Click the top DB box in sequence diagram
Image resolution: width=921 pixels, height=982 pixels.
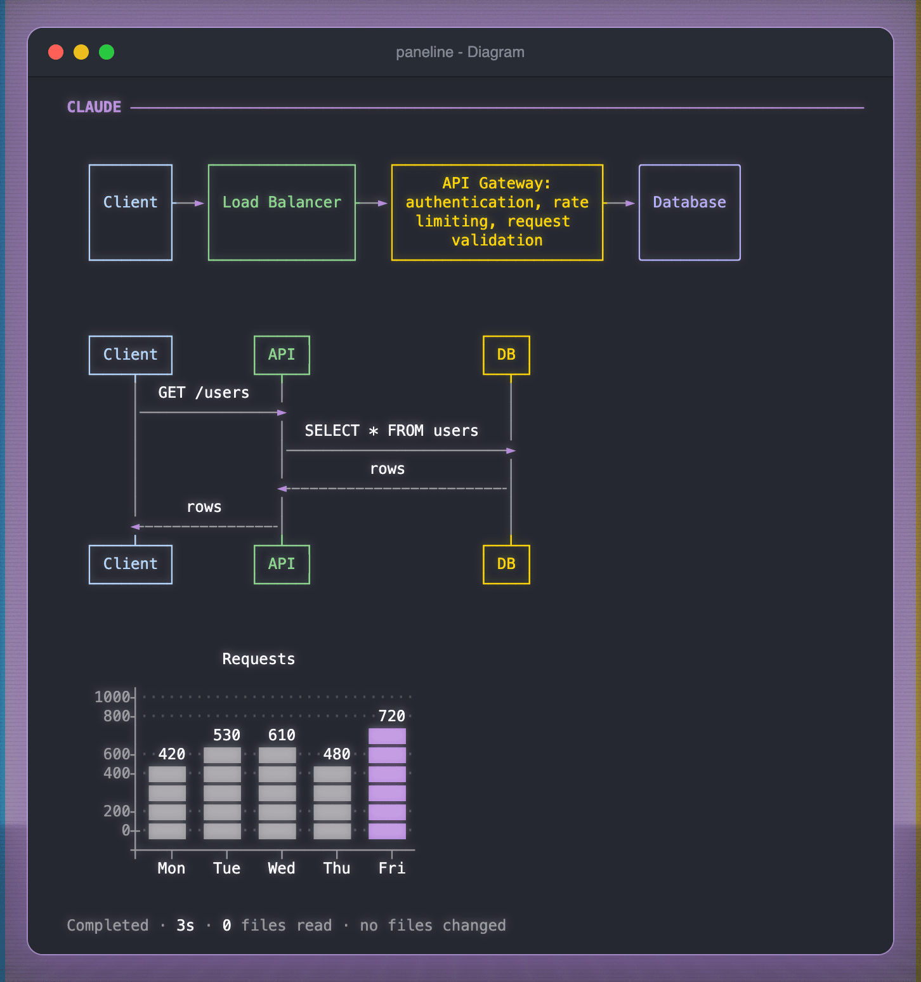click(506, 355)
